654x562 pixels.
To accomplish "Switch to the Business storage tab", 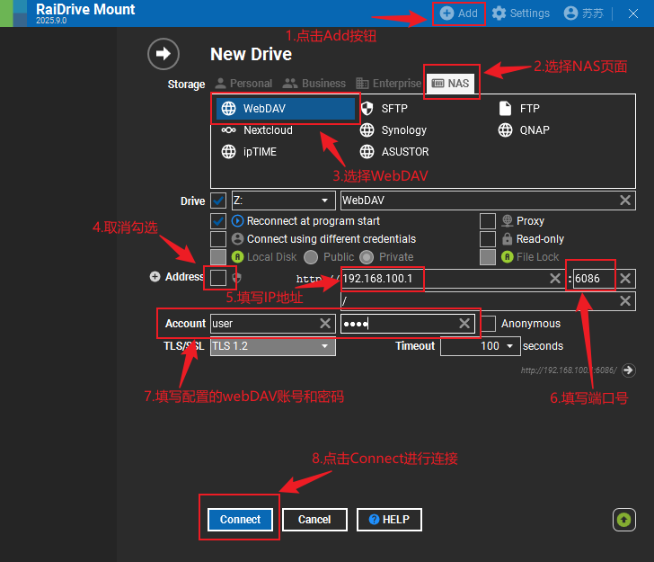I will [314, 84].
